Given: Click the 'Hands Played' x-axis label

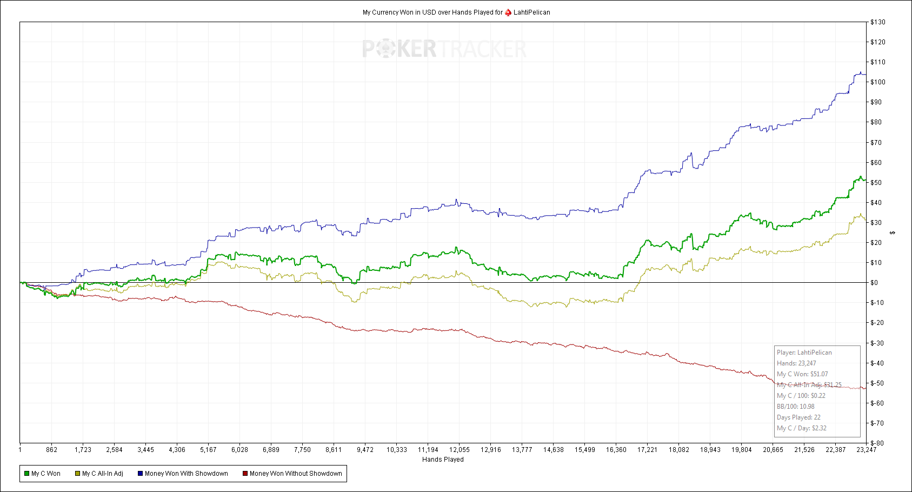Looking at the screenshot, I should 443,460.
